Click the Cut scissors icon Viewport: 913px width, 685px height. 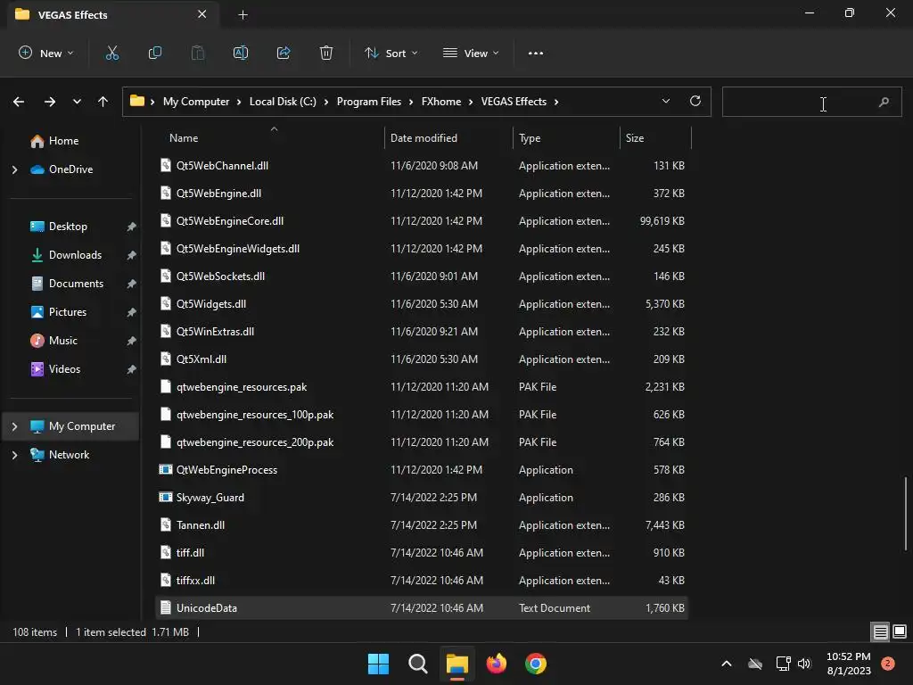[x=111, y=53]
